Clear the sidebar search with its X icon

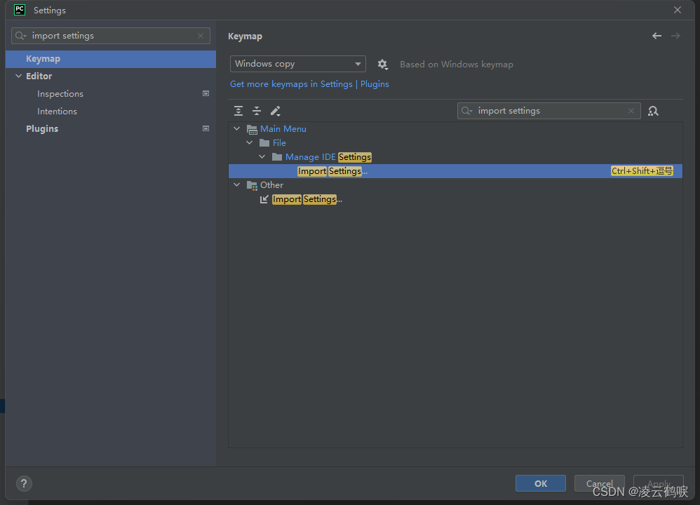(200, 35)
